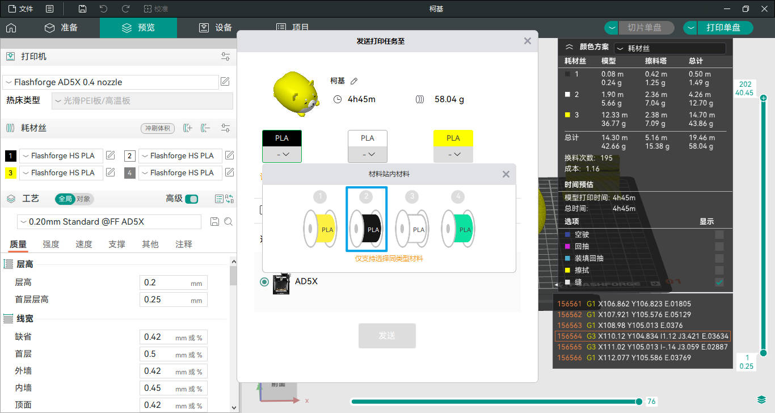Image resolution: width=775 pixels, height=413 pixels.
Task: Switch to the 其他 settings tab
Action: click(150, 244)
